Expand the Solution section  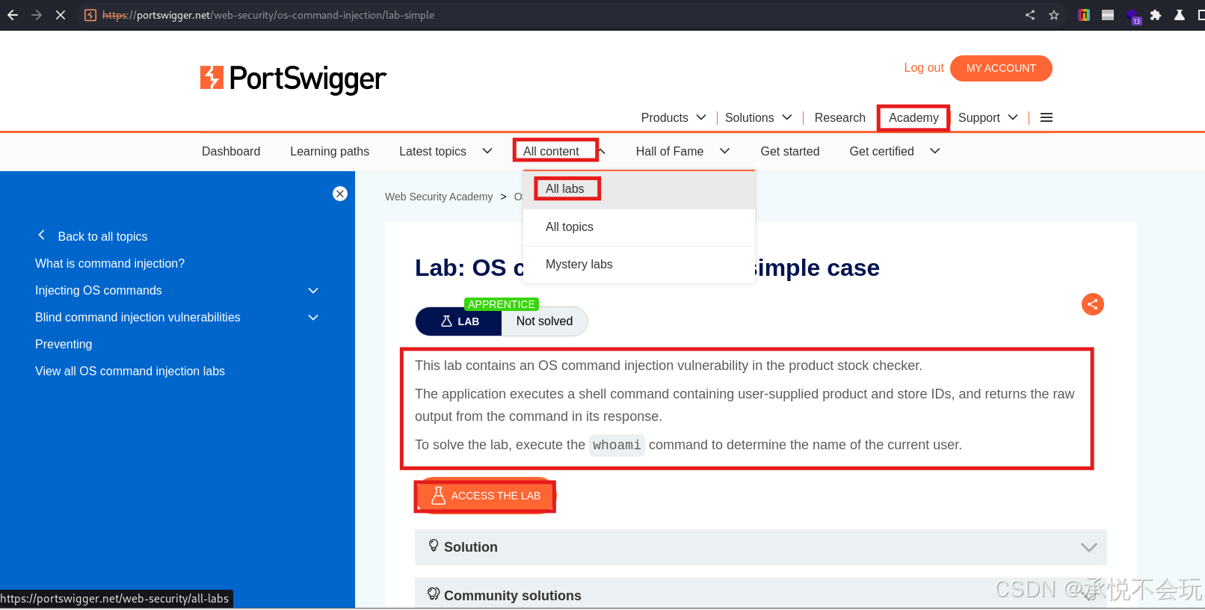pos(760,547)
